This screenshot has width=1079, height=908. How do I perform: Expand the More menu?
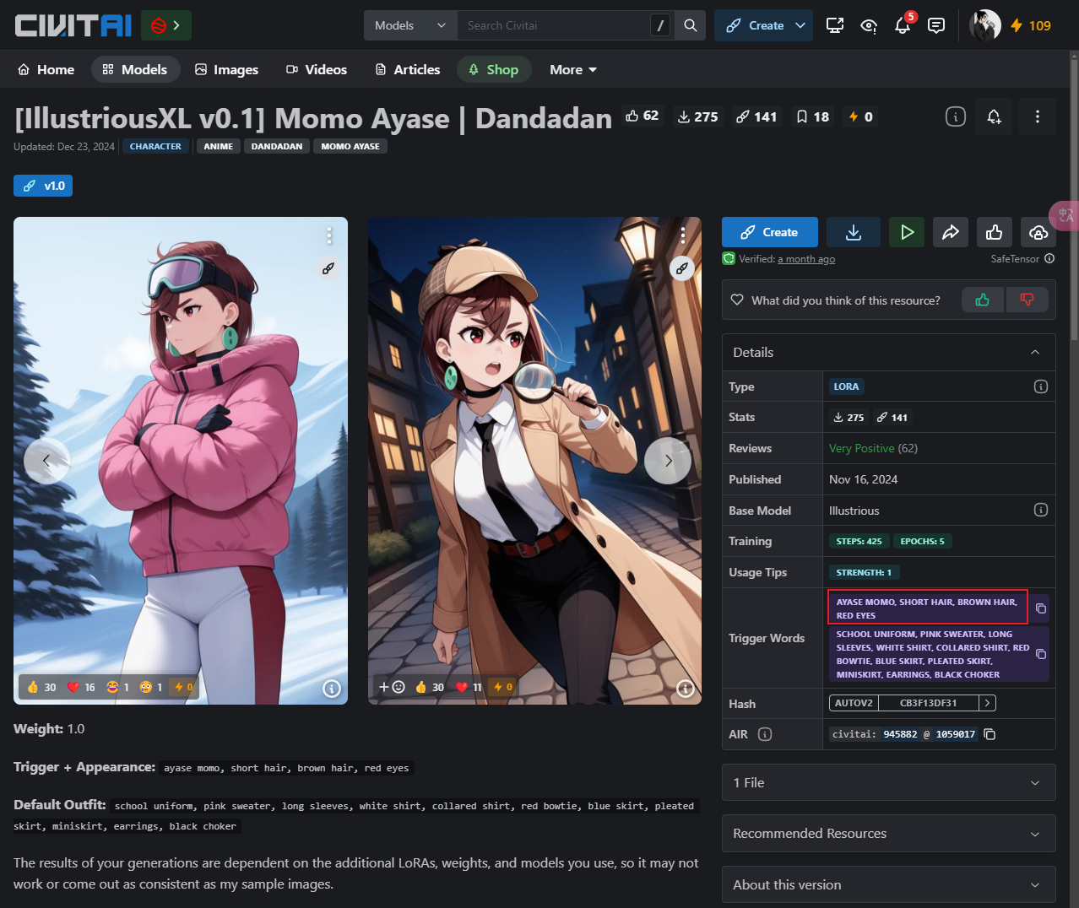coord(573,69)
